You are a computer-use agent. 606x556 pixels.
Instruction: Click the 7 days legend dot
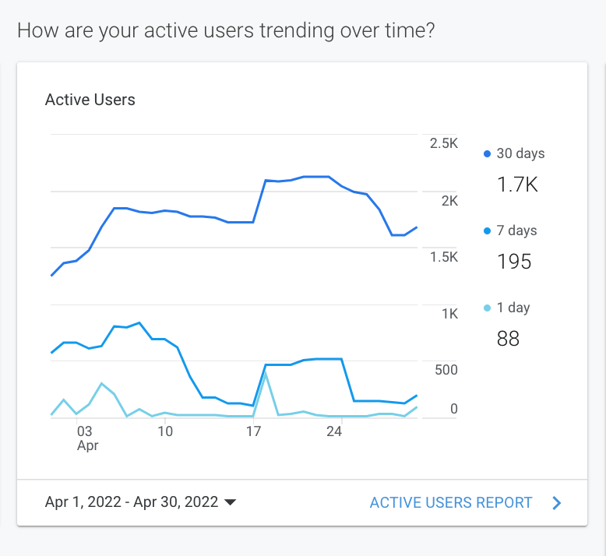(x=488, y=231)
